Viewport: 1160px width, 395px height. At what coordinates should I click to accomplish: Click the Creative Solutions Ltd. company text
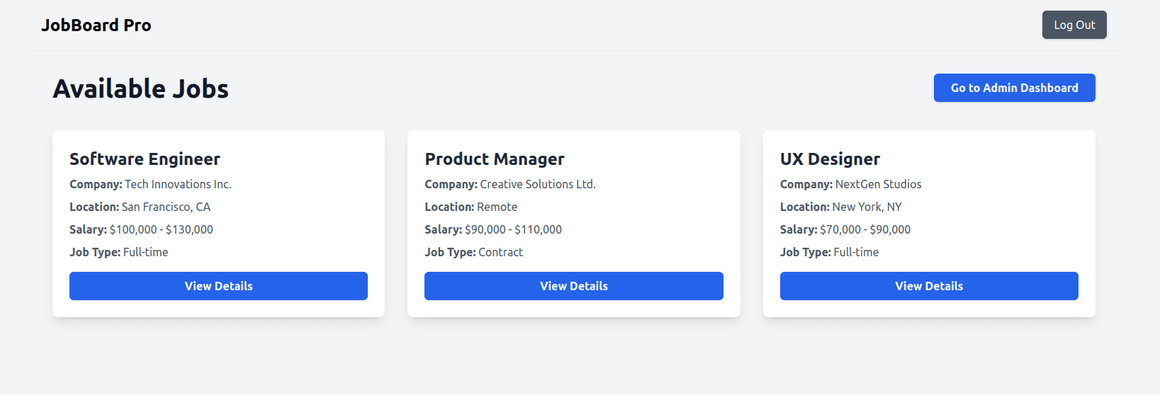click(537, 184)
